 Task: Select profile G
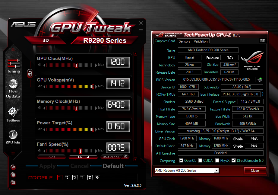pos(97,177)
